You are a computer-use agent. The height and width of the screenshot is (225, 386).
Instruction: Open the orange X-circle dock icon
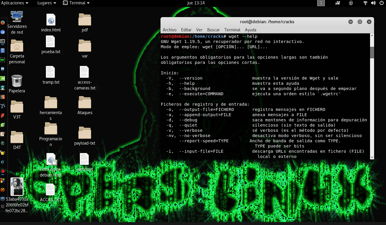pos(3,190)
